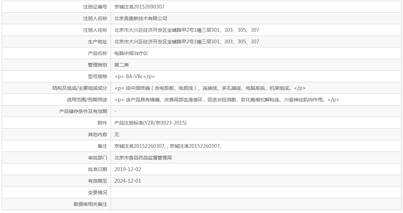Click the 其他内容 cell showing 无

click(x=116, y=134)
